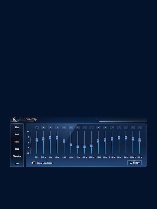
Task: Click the 125Hz band slider handle
Action: pyautogui.click(x=64, y=141)
